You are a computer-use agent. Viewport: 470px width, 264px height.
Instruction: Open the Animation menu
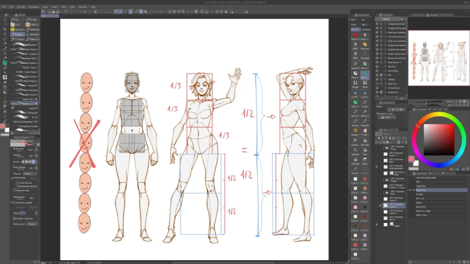pos(33,7)
